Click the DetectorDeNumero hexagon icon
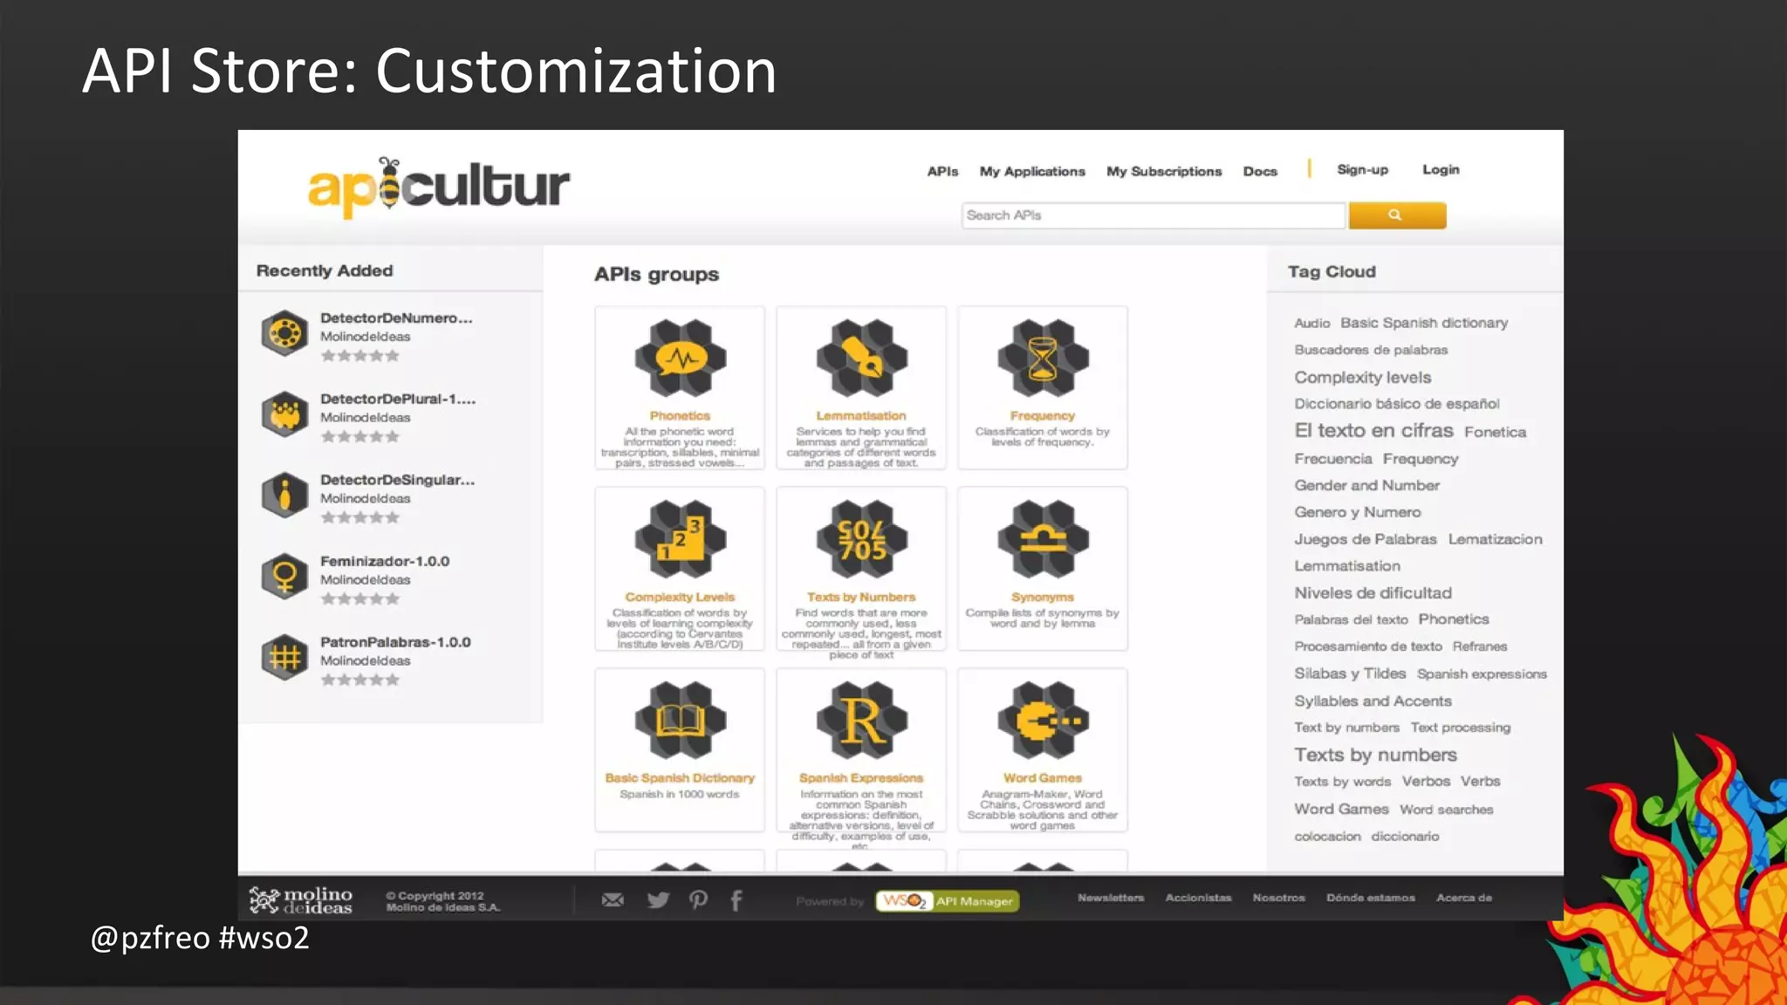1787x1005 pixels. (284, 333)
